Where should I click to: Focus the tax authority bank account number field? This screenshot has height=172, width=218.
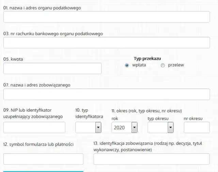pos(106,43)
